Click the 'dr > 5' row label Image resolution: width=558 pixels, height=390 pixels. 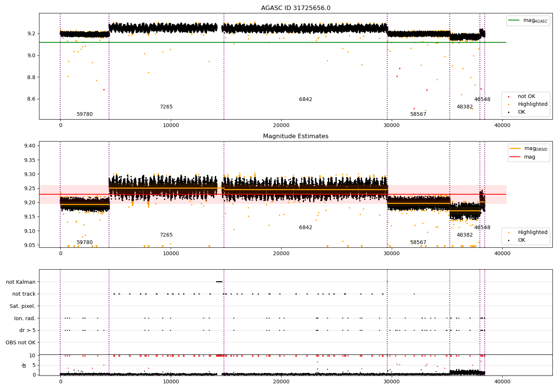(28, 331)
